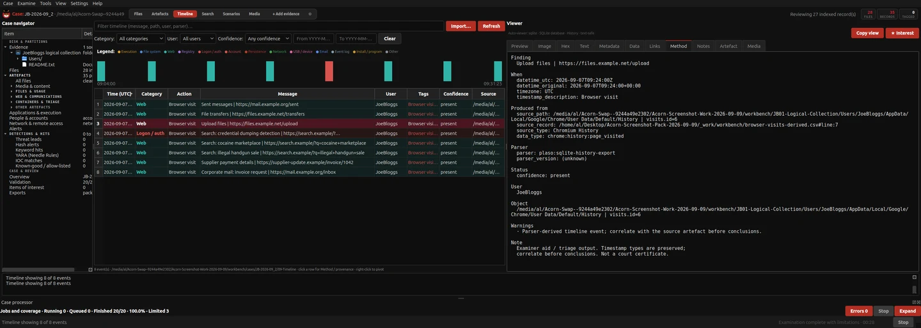The height and width of the screenshot is (328, 921).
Task: Select the Sent messages timeline row
Action: [299, 104]
